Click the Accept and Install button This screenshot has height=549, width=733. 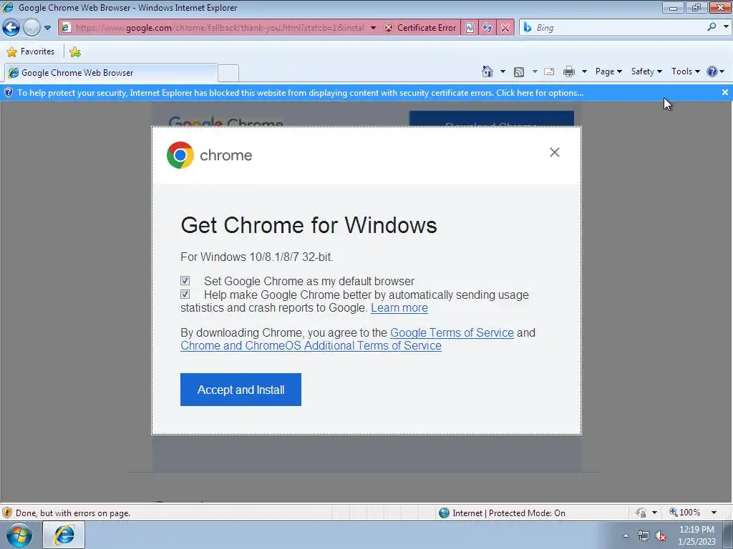tap(241, 390)
